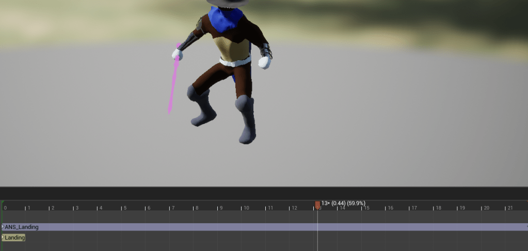Click the ANS_Landing end handle at right edge
The image size is (528, 251).
[526, 227]
